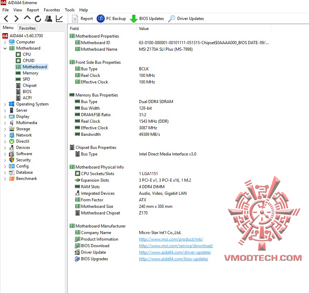The width and height of the screenshot is (309, 293).
Task: Open the aida64.com/bios-updates link
Action: point(173,259)
